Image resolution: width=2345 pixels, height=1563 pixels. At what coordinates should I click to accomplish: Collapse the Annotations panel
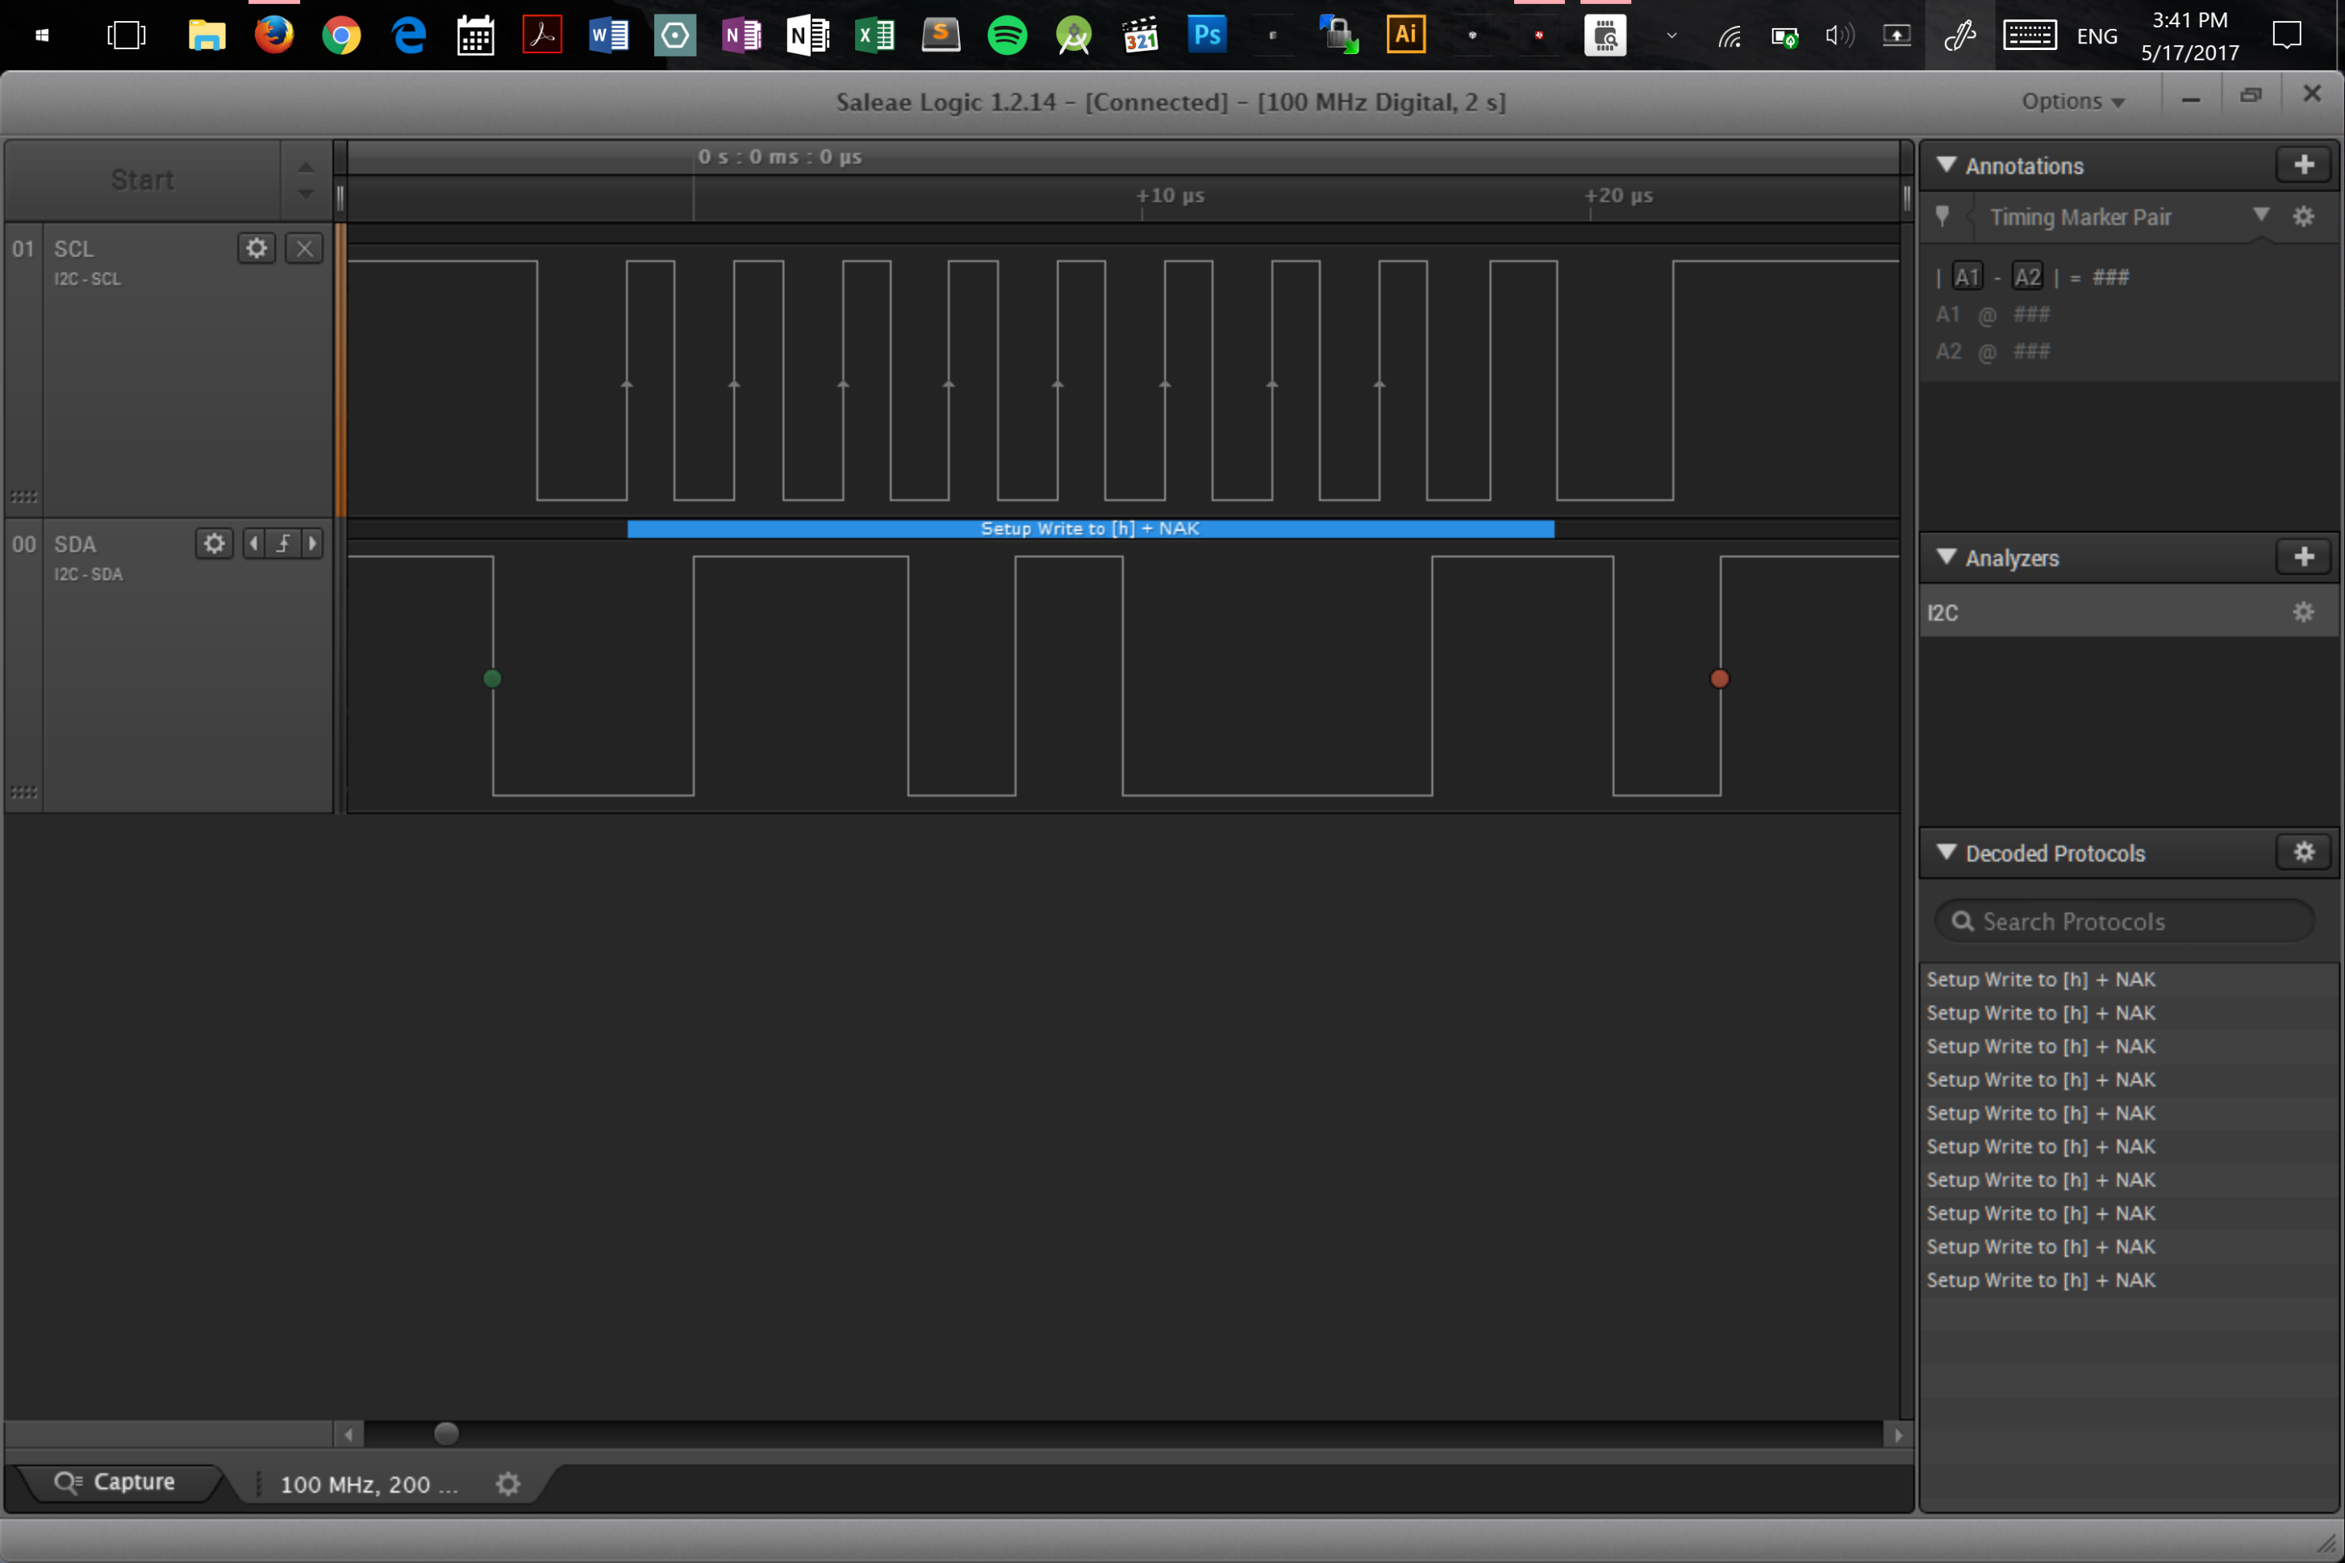[x=1945, y=165]
